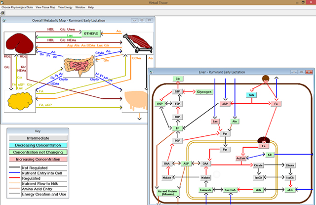
Task: Open the View Tissue Map menu
Action: point(45,7)
